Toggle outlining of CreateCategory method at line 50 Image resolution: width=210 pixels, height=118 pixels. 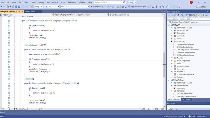[15, 21]
